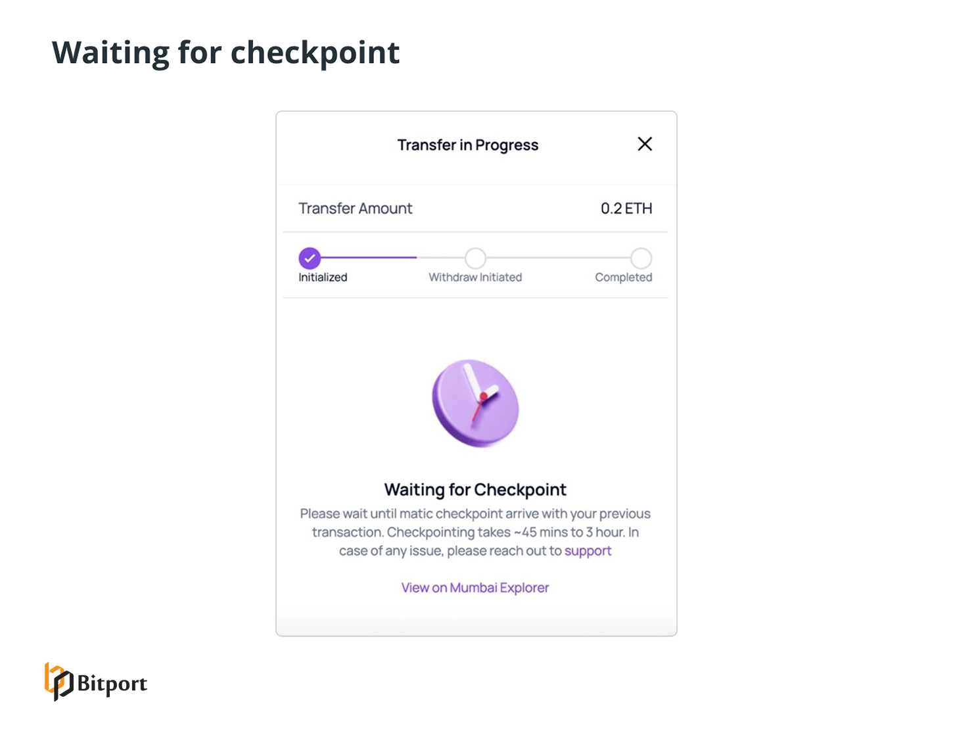View transaction on Mumbai Explorer

click(475, 587)
